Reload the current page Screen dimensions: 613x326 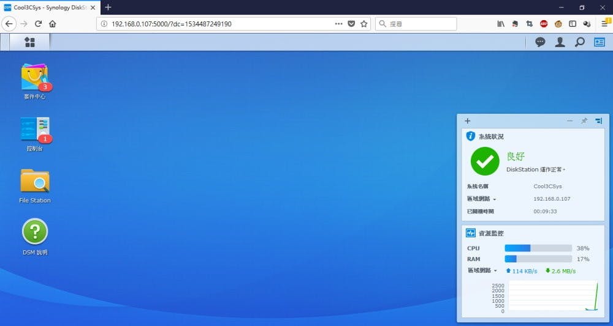[x=38, y=24]
